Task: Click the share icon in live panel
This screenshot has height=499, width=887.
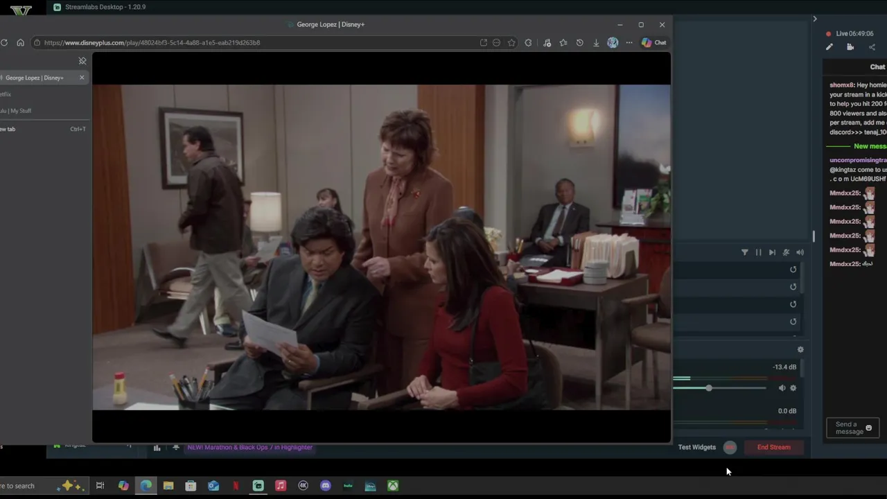Action: click(872, 47)
